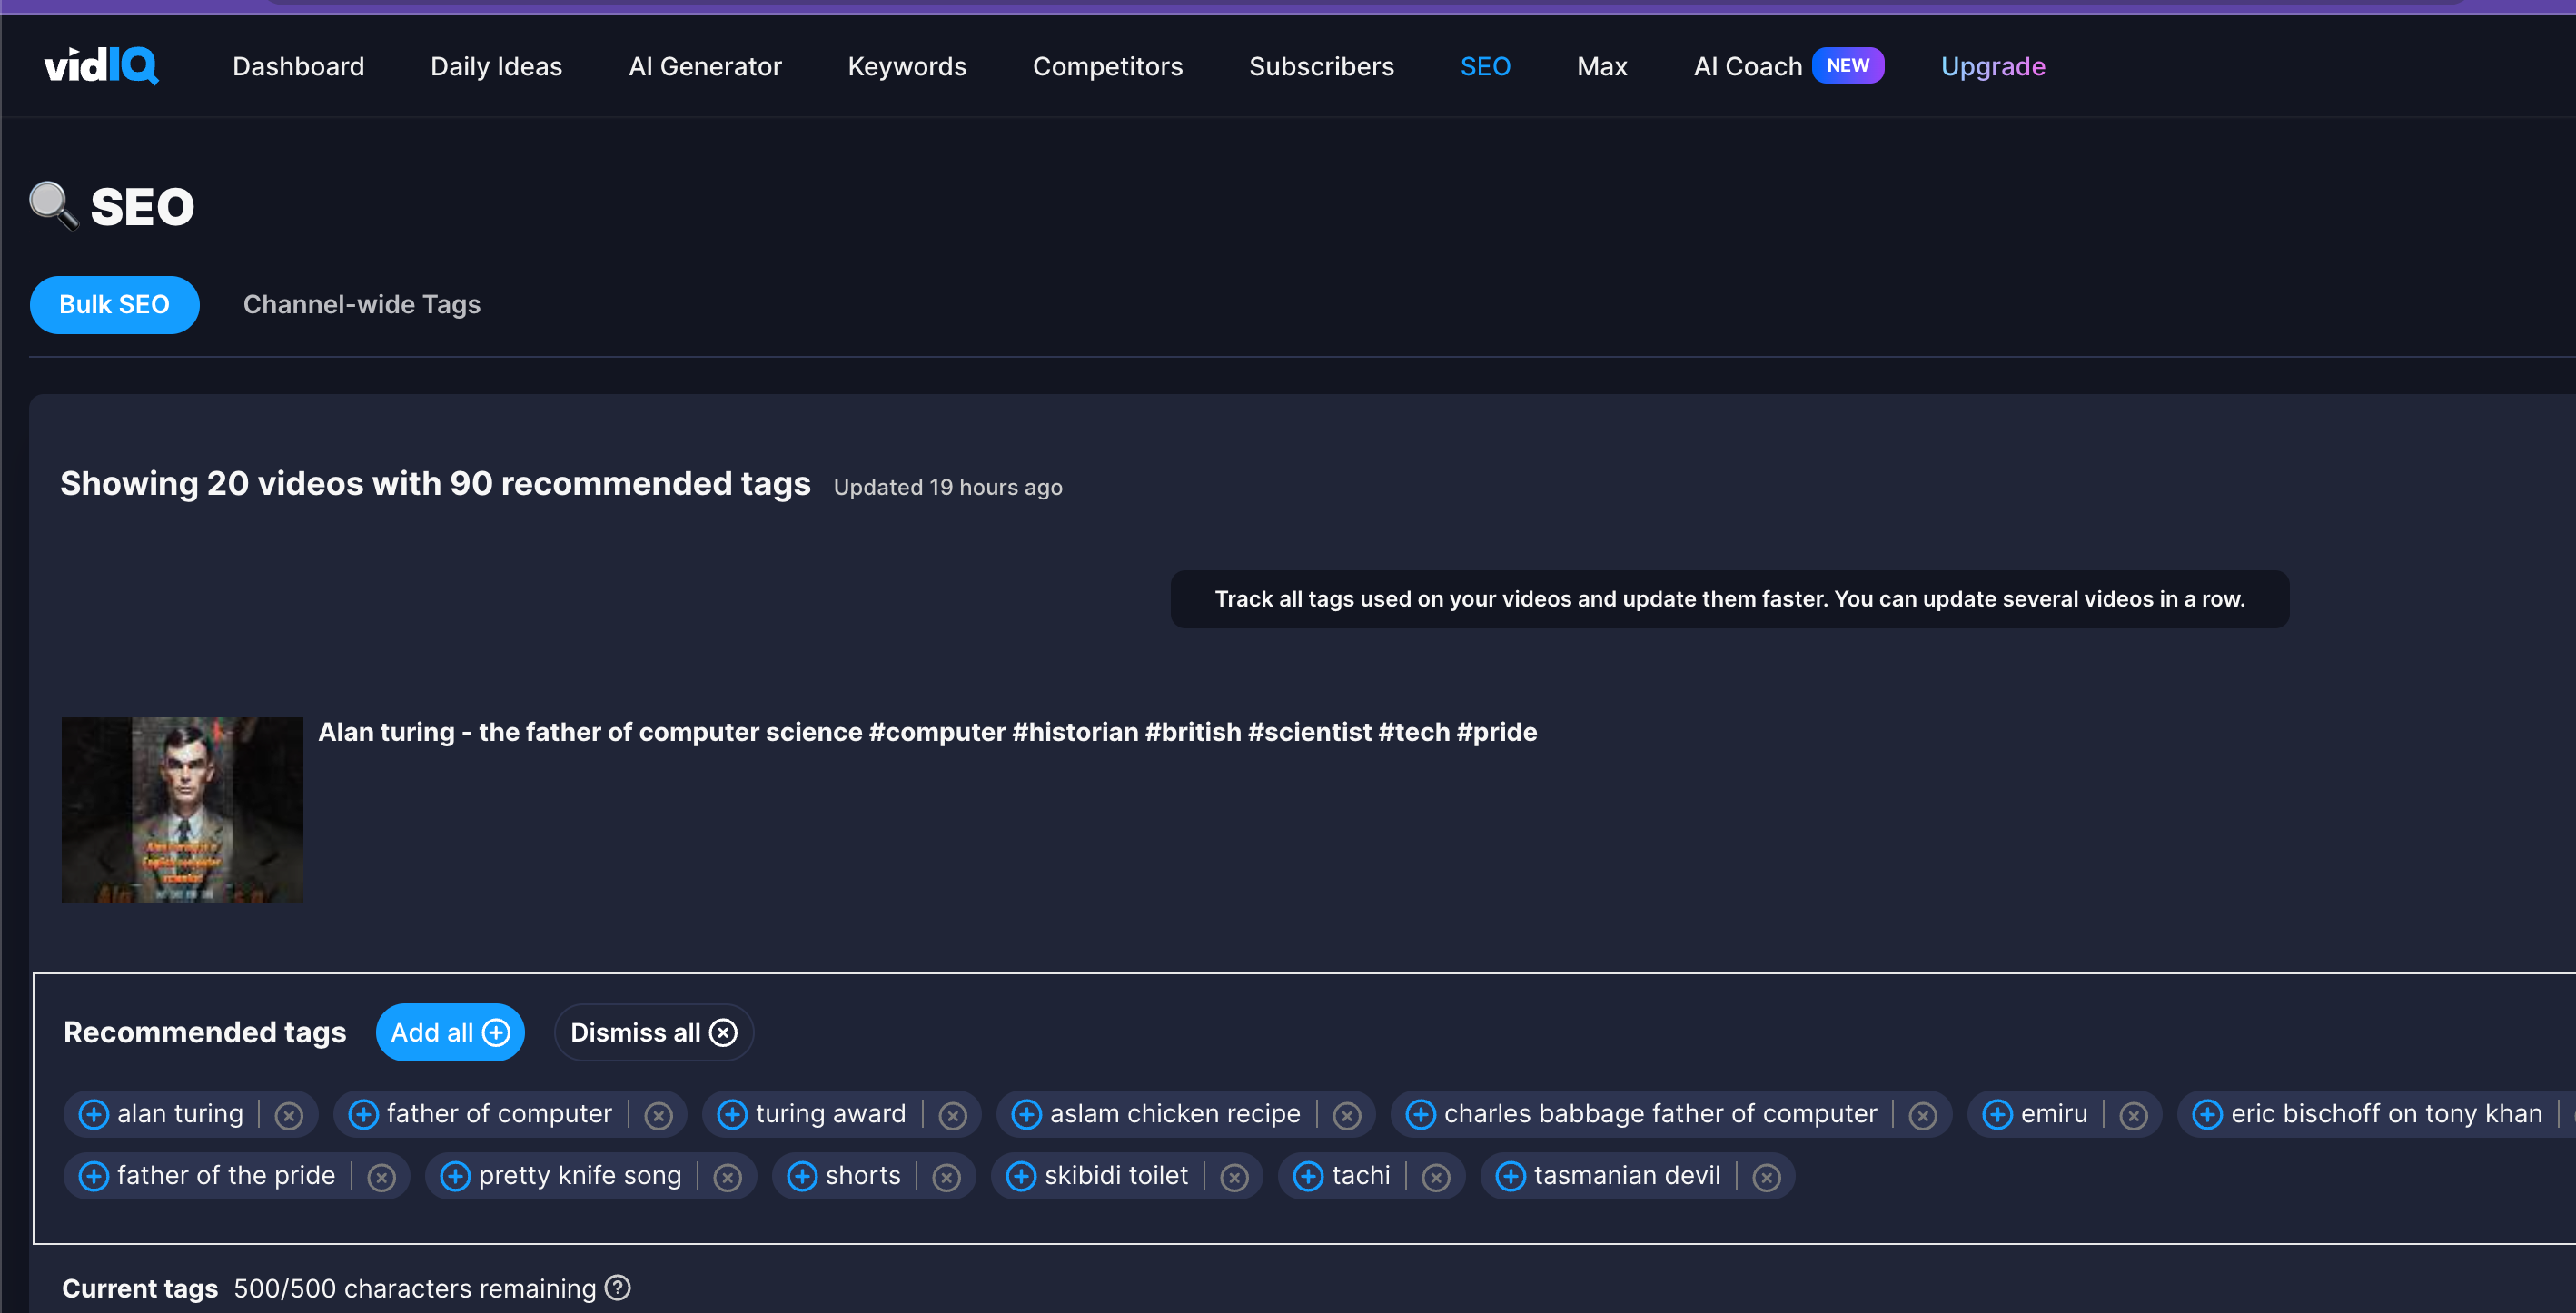2576x1313 pixels.
Task: Click the Current tags character count help icon
Action: click(619, 1288)
